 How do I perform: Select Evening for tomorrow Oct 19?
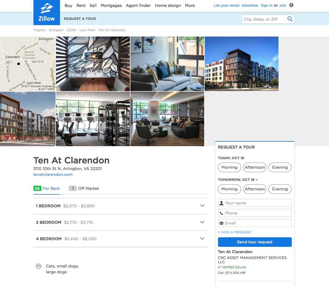(280, 189)
